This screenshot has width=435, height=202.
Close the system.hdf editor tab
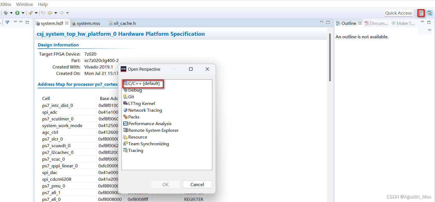click(x=67, y=23)
